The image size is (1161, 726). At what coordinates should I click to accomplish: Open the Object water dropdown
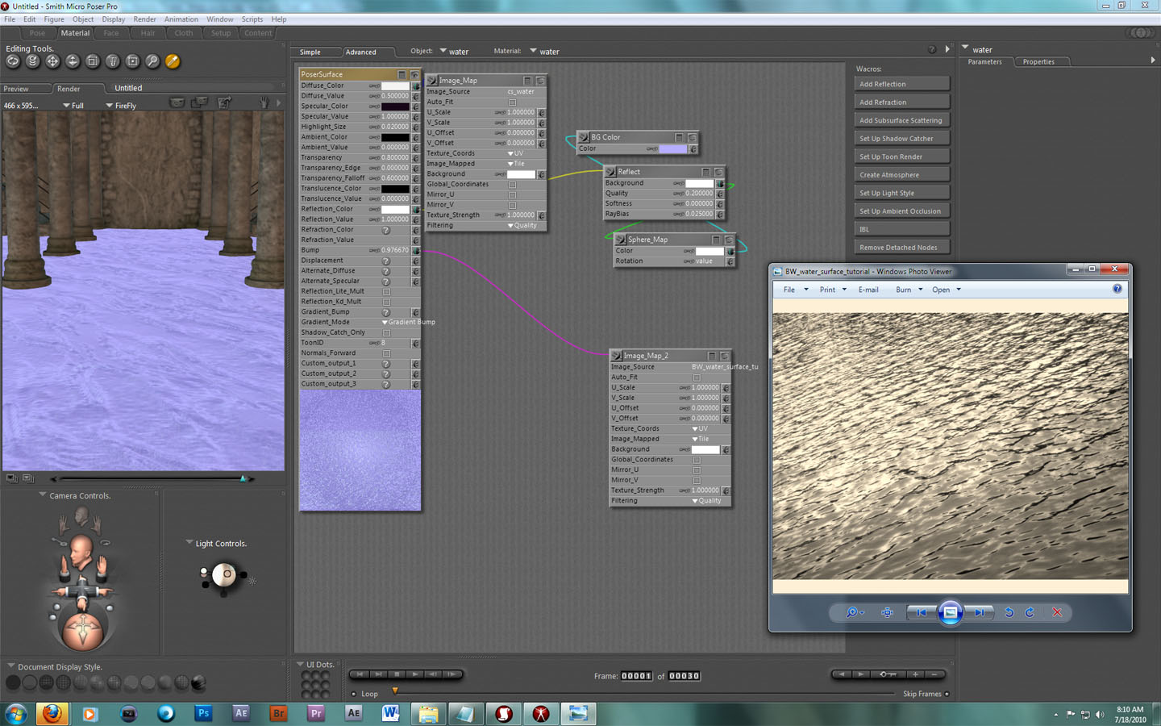453,52
